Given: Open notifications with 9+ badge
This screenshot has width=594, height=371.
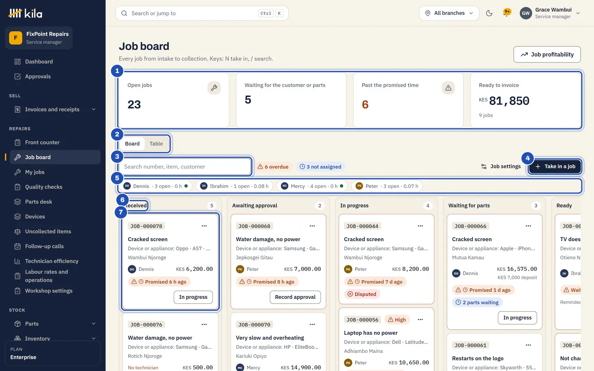Looking at the screenshot, I should click(x=507, y=13).
